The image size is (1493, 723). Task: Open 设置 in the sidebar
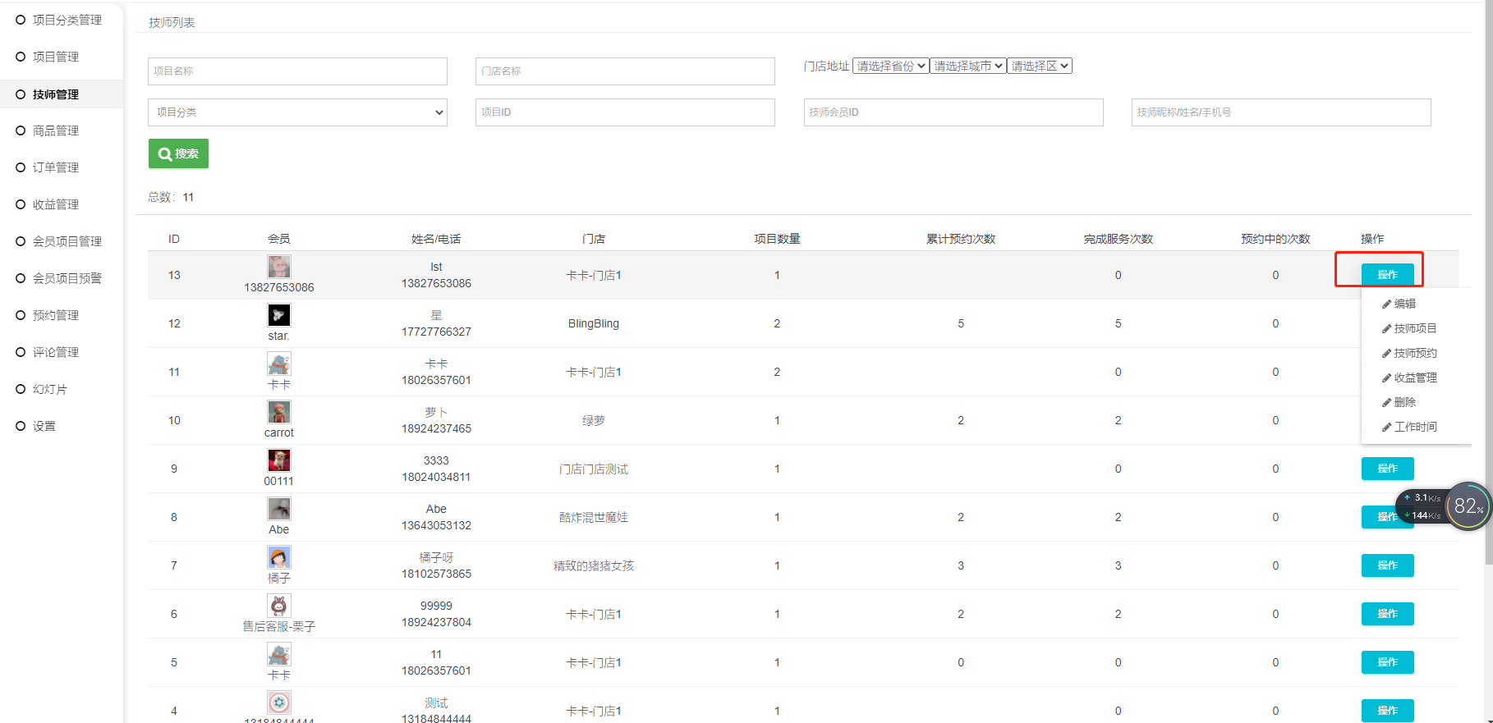[44, 426]
